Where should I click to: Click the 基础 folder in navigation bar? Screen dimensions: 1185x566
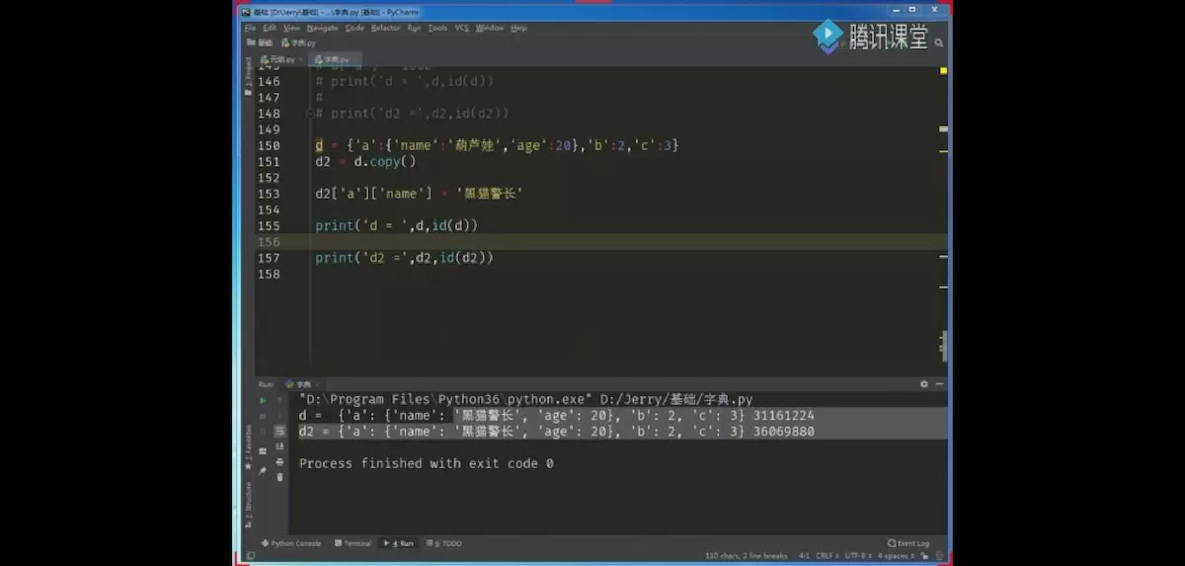(260, 42)
